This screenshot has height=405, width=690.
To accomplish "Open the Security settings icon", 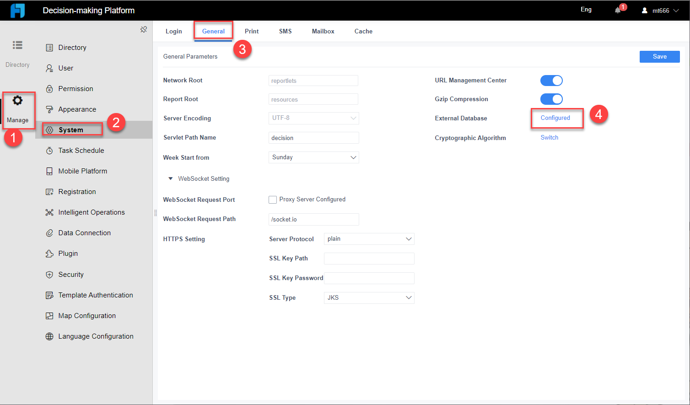I will (x=49, y=274).
